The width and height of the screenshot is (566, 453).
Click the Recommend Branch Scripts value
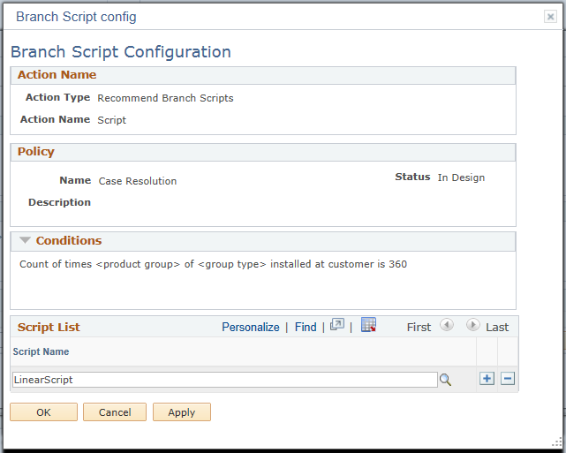pyautogui.click(x=165, y=98)
